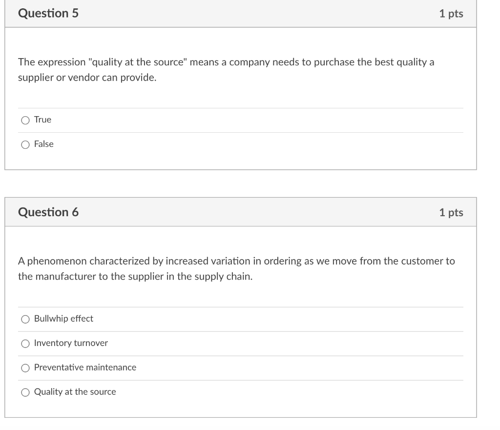Click the Question 5 header
The width and height of the screenshot is (500, 430).
point(48,13)
